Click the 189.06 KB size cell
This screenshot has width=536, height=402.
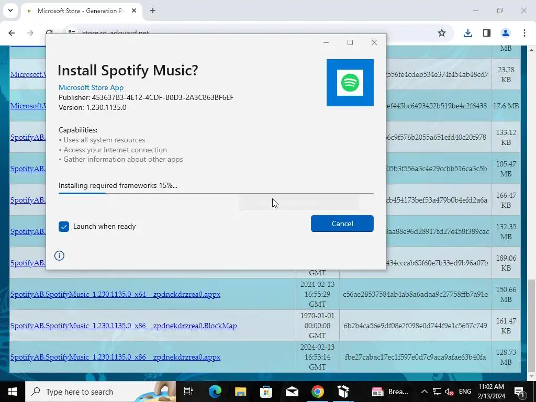coord(506,263)
